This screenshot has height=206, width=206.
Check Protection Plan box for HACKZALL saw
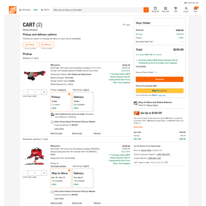pyautogui.click(x=52, y=192)
